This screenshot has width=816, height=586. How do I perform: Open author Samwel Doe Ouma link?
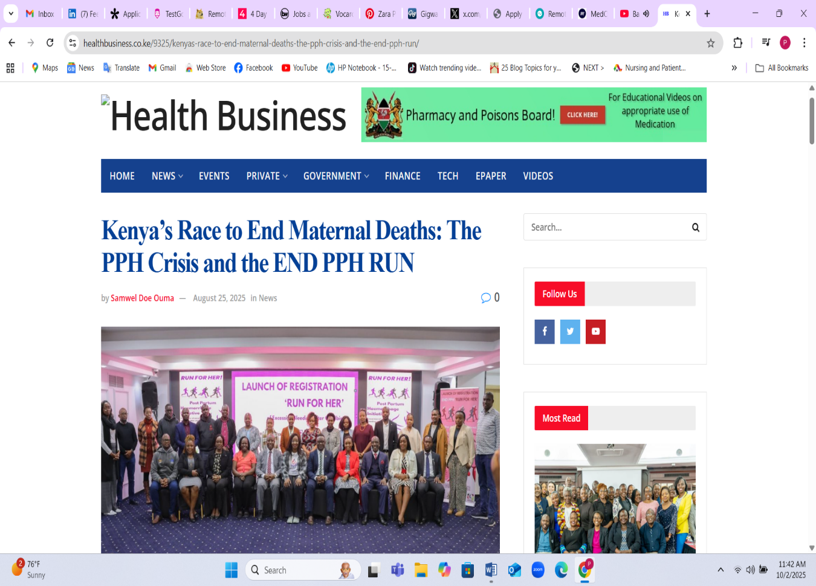[142, 298]
